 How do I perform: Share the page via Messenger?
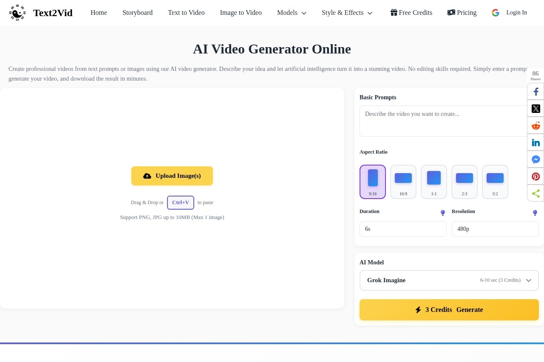pyautogui.click(x=536, y=160)
